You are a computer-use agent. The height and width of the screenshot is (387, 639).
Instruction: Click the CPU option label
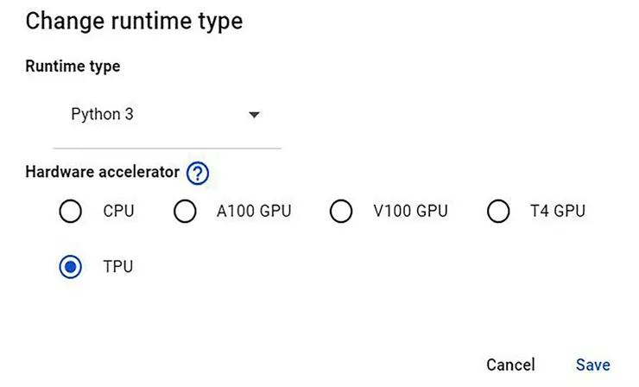tap(118, 212)
